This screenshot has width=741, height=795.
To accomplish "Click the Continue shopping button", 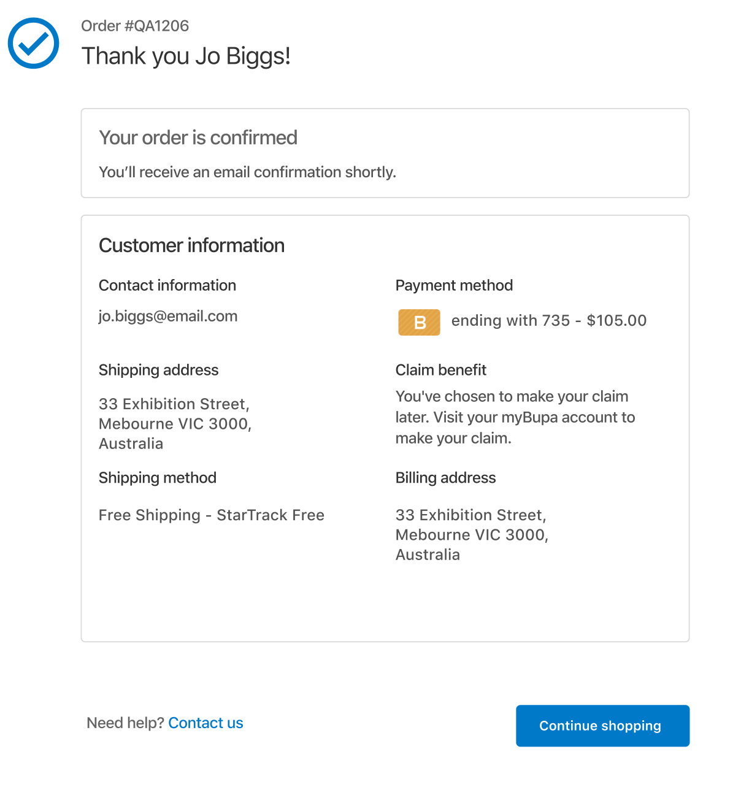I will (602, 726).
